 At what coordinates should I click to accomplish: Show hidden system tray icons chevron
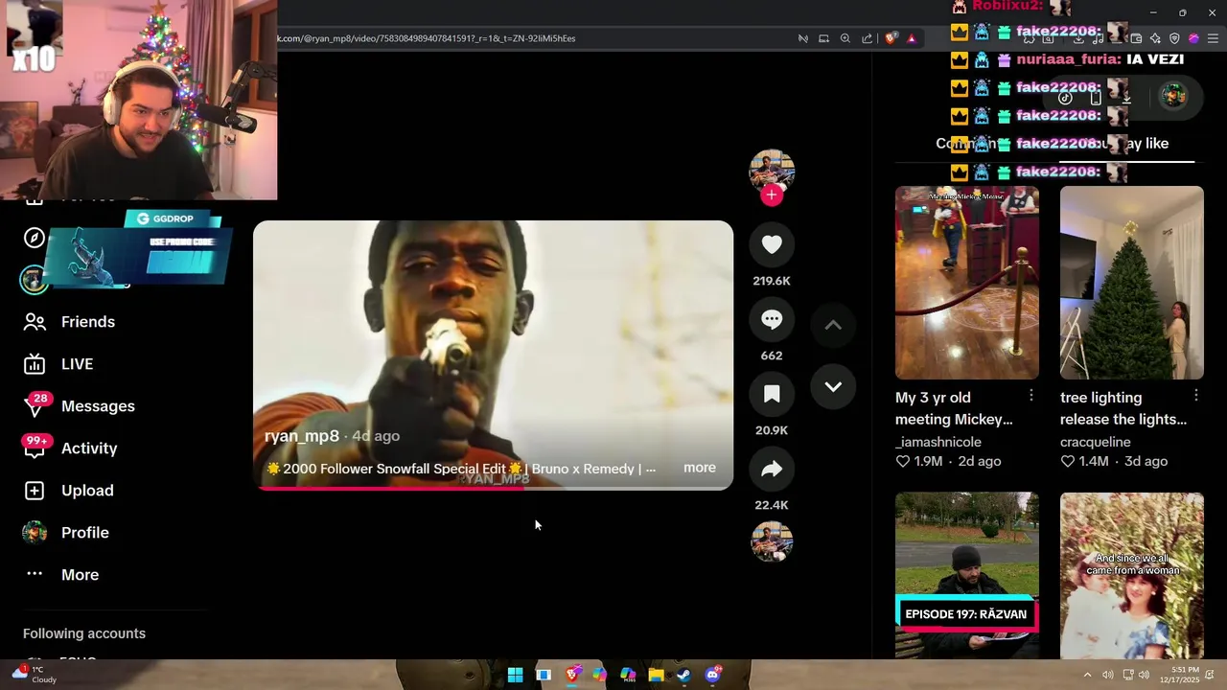tap(1087, 675)
